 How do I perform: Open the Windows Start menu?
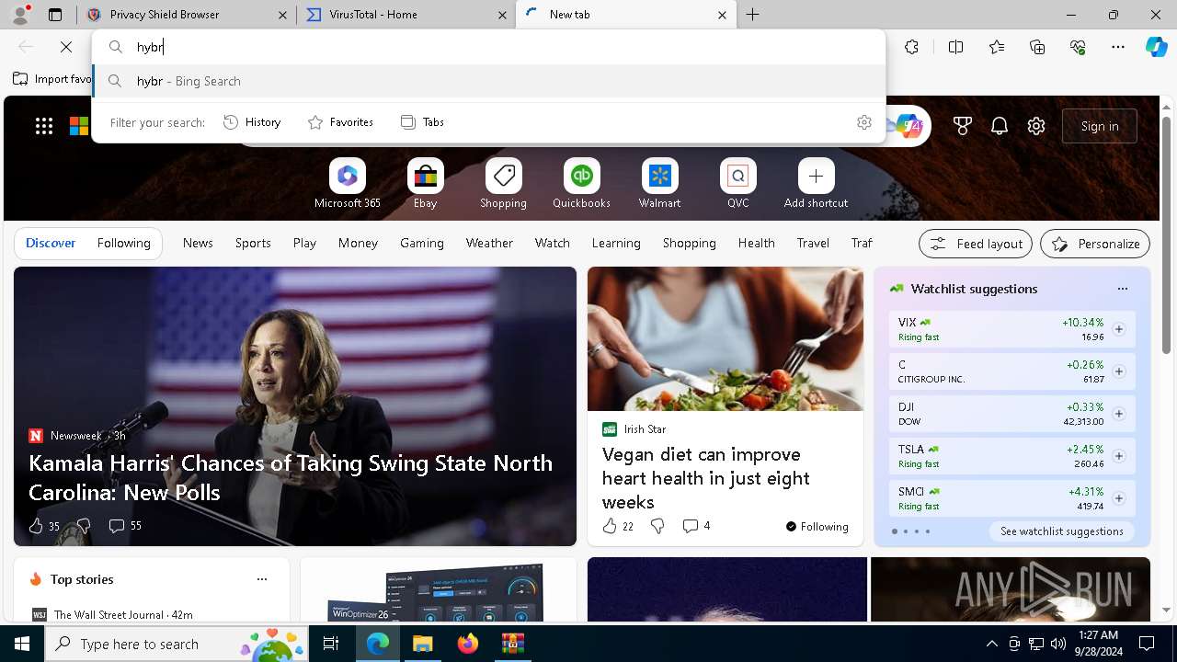point(22,644)
